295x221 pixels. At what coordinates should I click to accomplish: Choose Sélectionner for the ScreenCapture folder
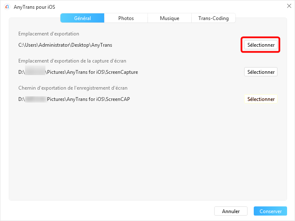[260, 72]
